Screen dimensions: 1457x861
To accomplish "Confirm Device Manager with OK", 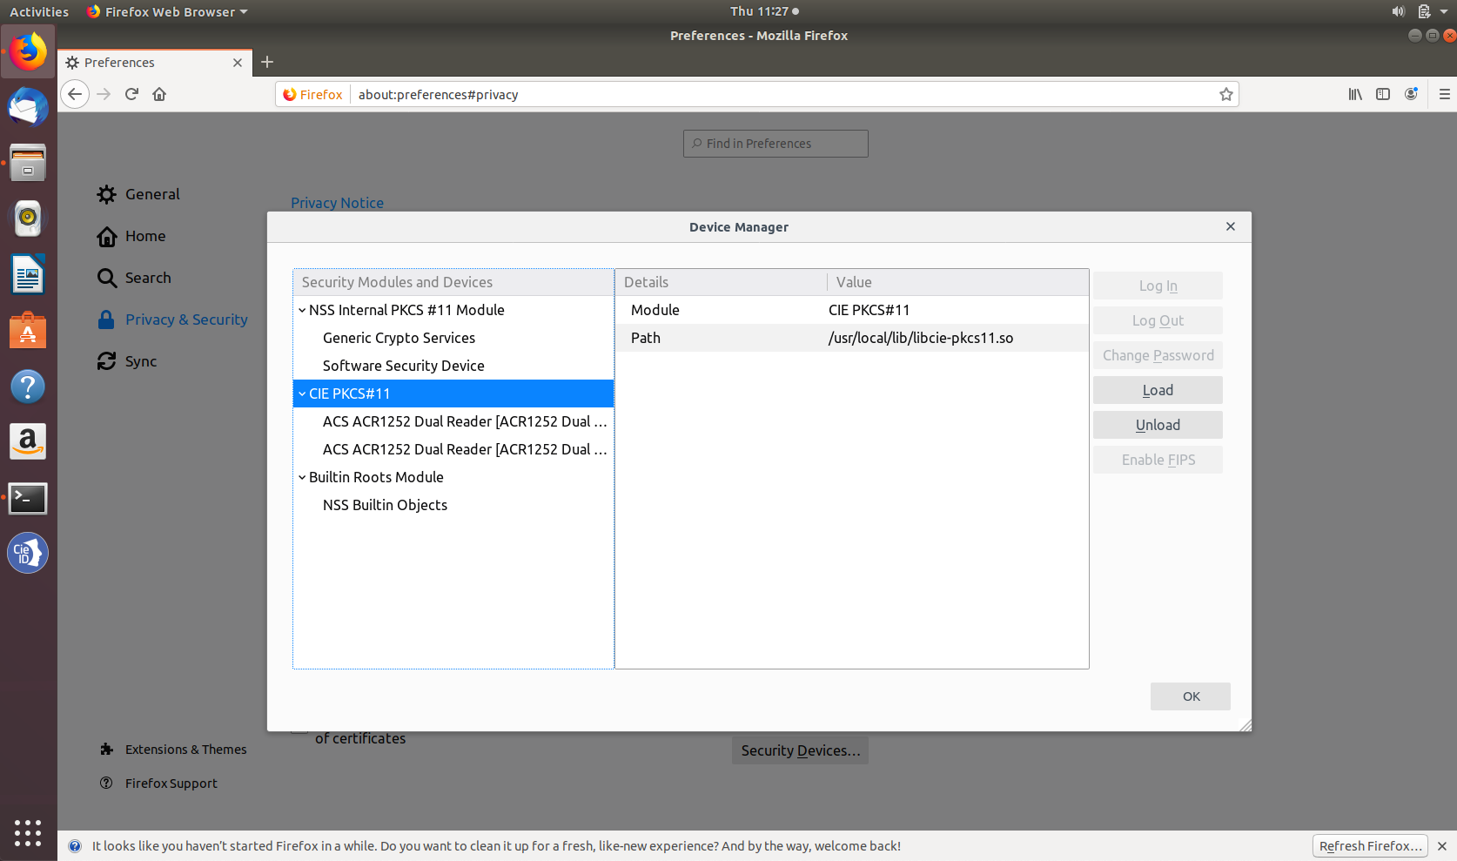I will [x=1191, y=696].
